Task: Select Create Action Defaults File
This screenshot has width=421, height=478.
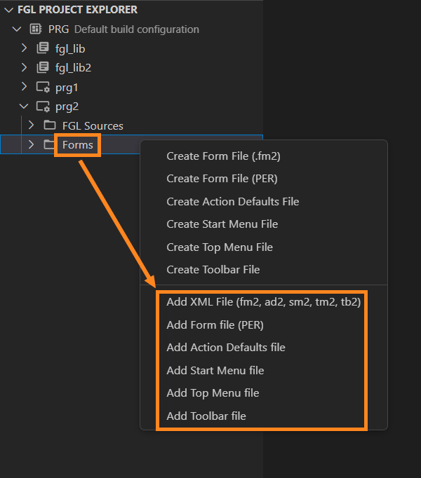Action: pyautogui.click(x=232, y=201)
